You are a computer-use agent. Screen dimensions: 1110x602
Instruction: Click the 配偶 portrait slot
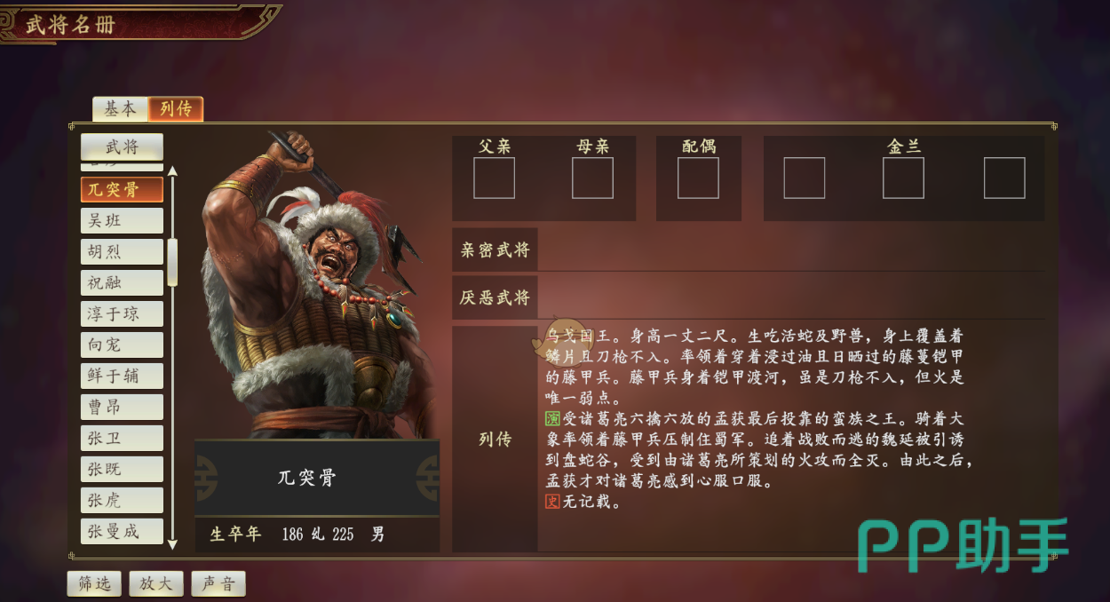tap(698, 178)
